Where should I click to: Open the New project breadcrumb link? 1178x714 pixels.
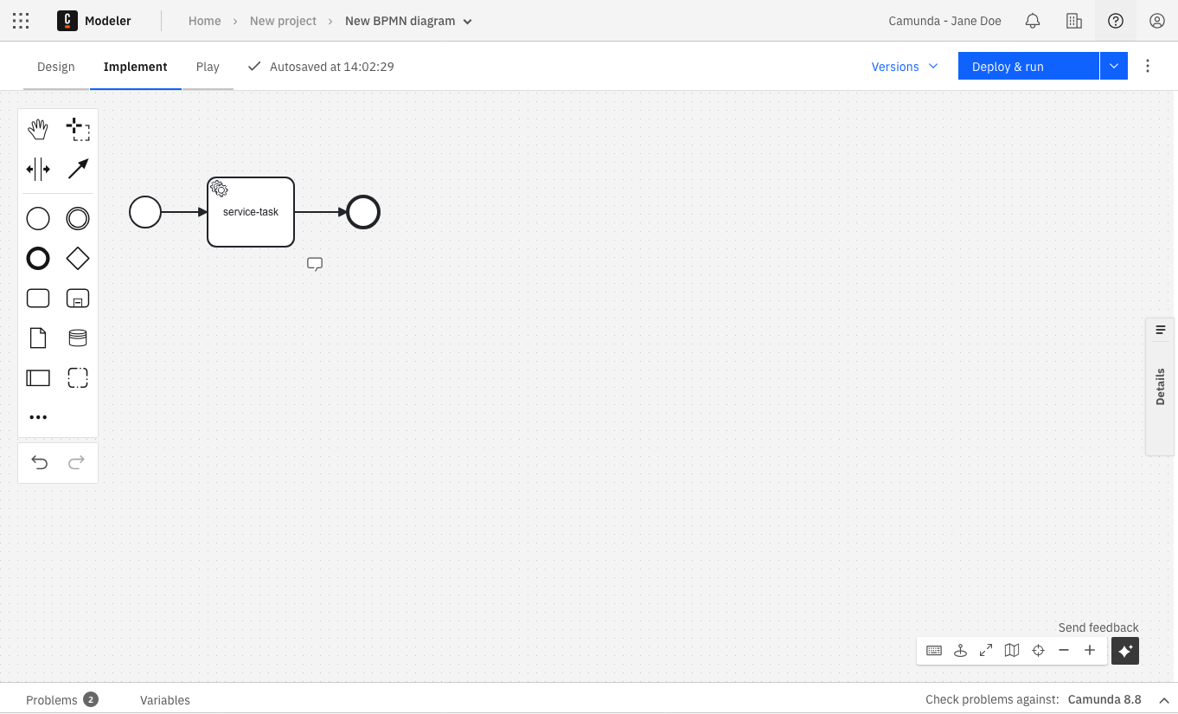(283, 21)
